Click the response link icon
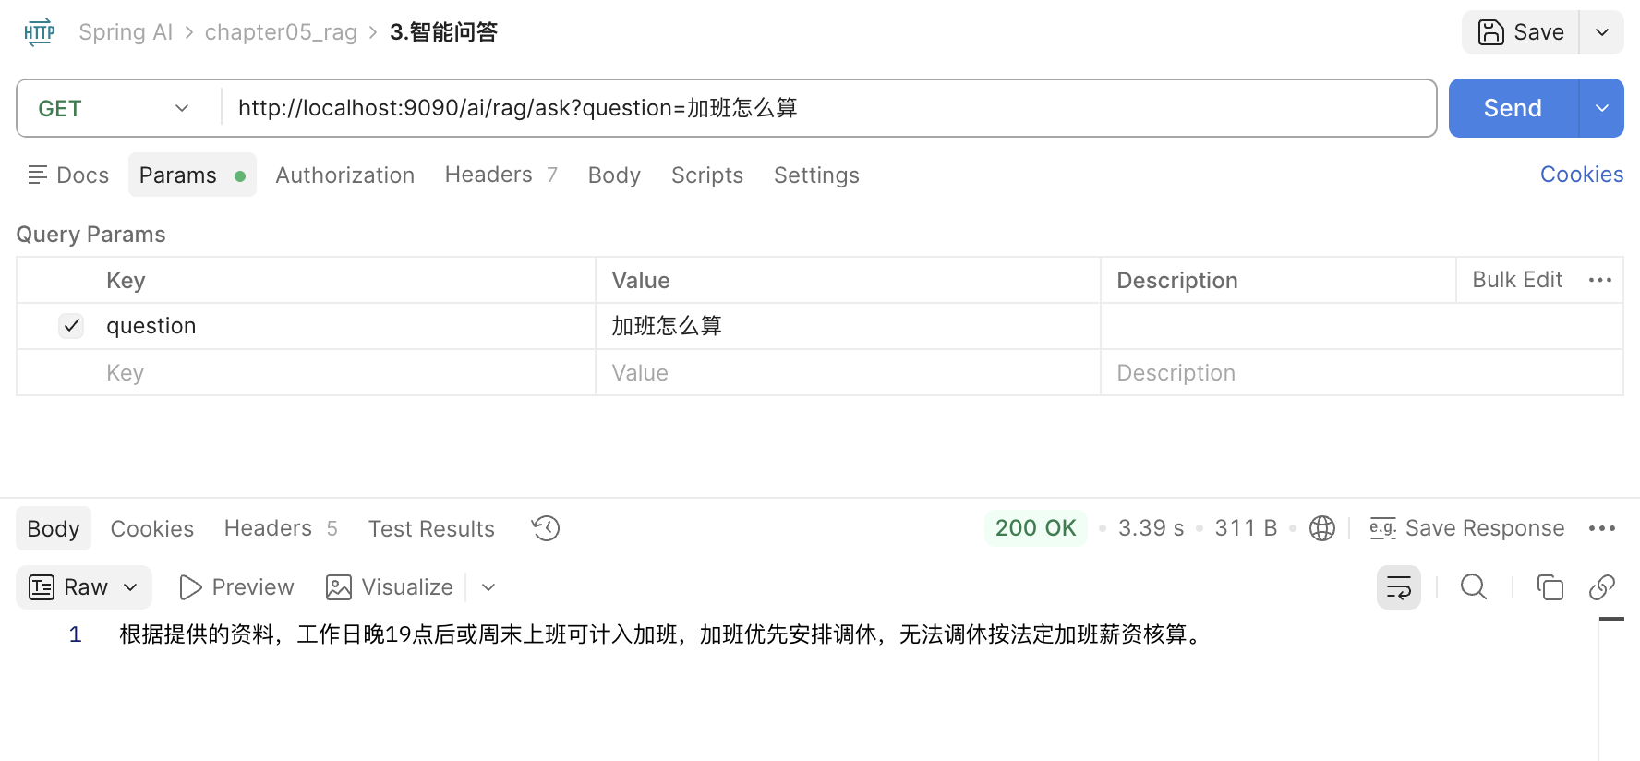 pos(1602,587)
